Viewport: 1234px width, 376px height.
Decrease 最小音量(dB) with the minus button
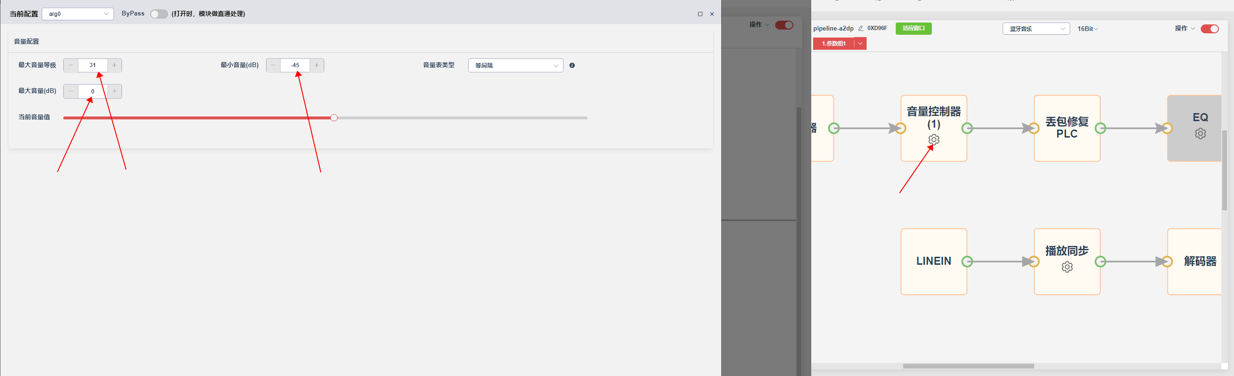[x=273, y=65]
